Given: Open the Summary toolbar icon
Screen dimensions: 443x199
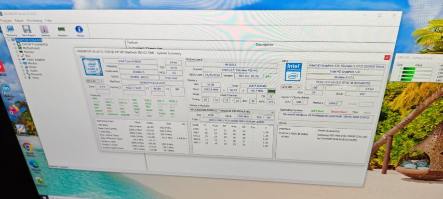Looking at the screenshot, I should [x=12, y=30].
